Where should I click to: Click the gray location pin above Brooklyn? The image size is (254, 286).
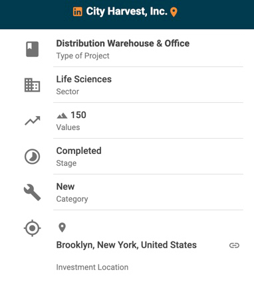point(62,228)
